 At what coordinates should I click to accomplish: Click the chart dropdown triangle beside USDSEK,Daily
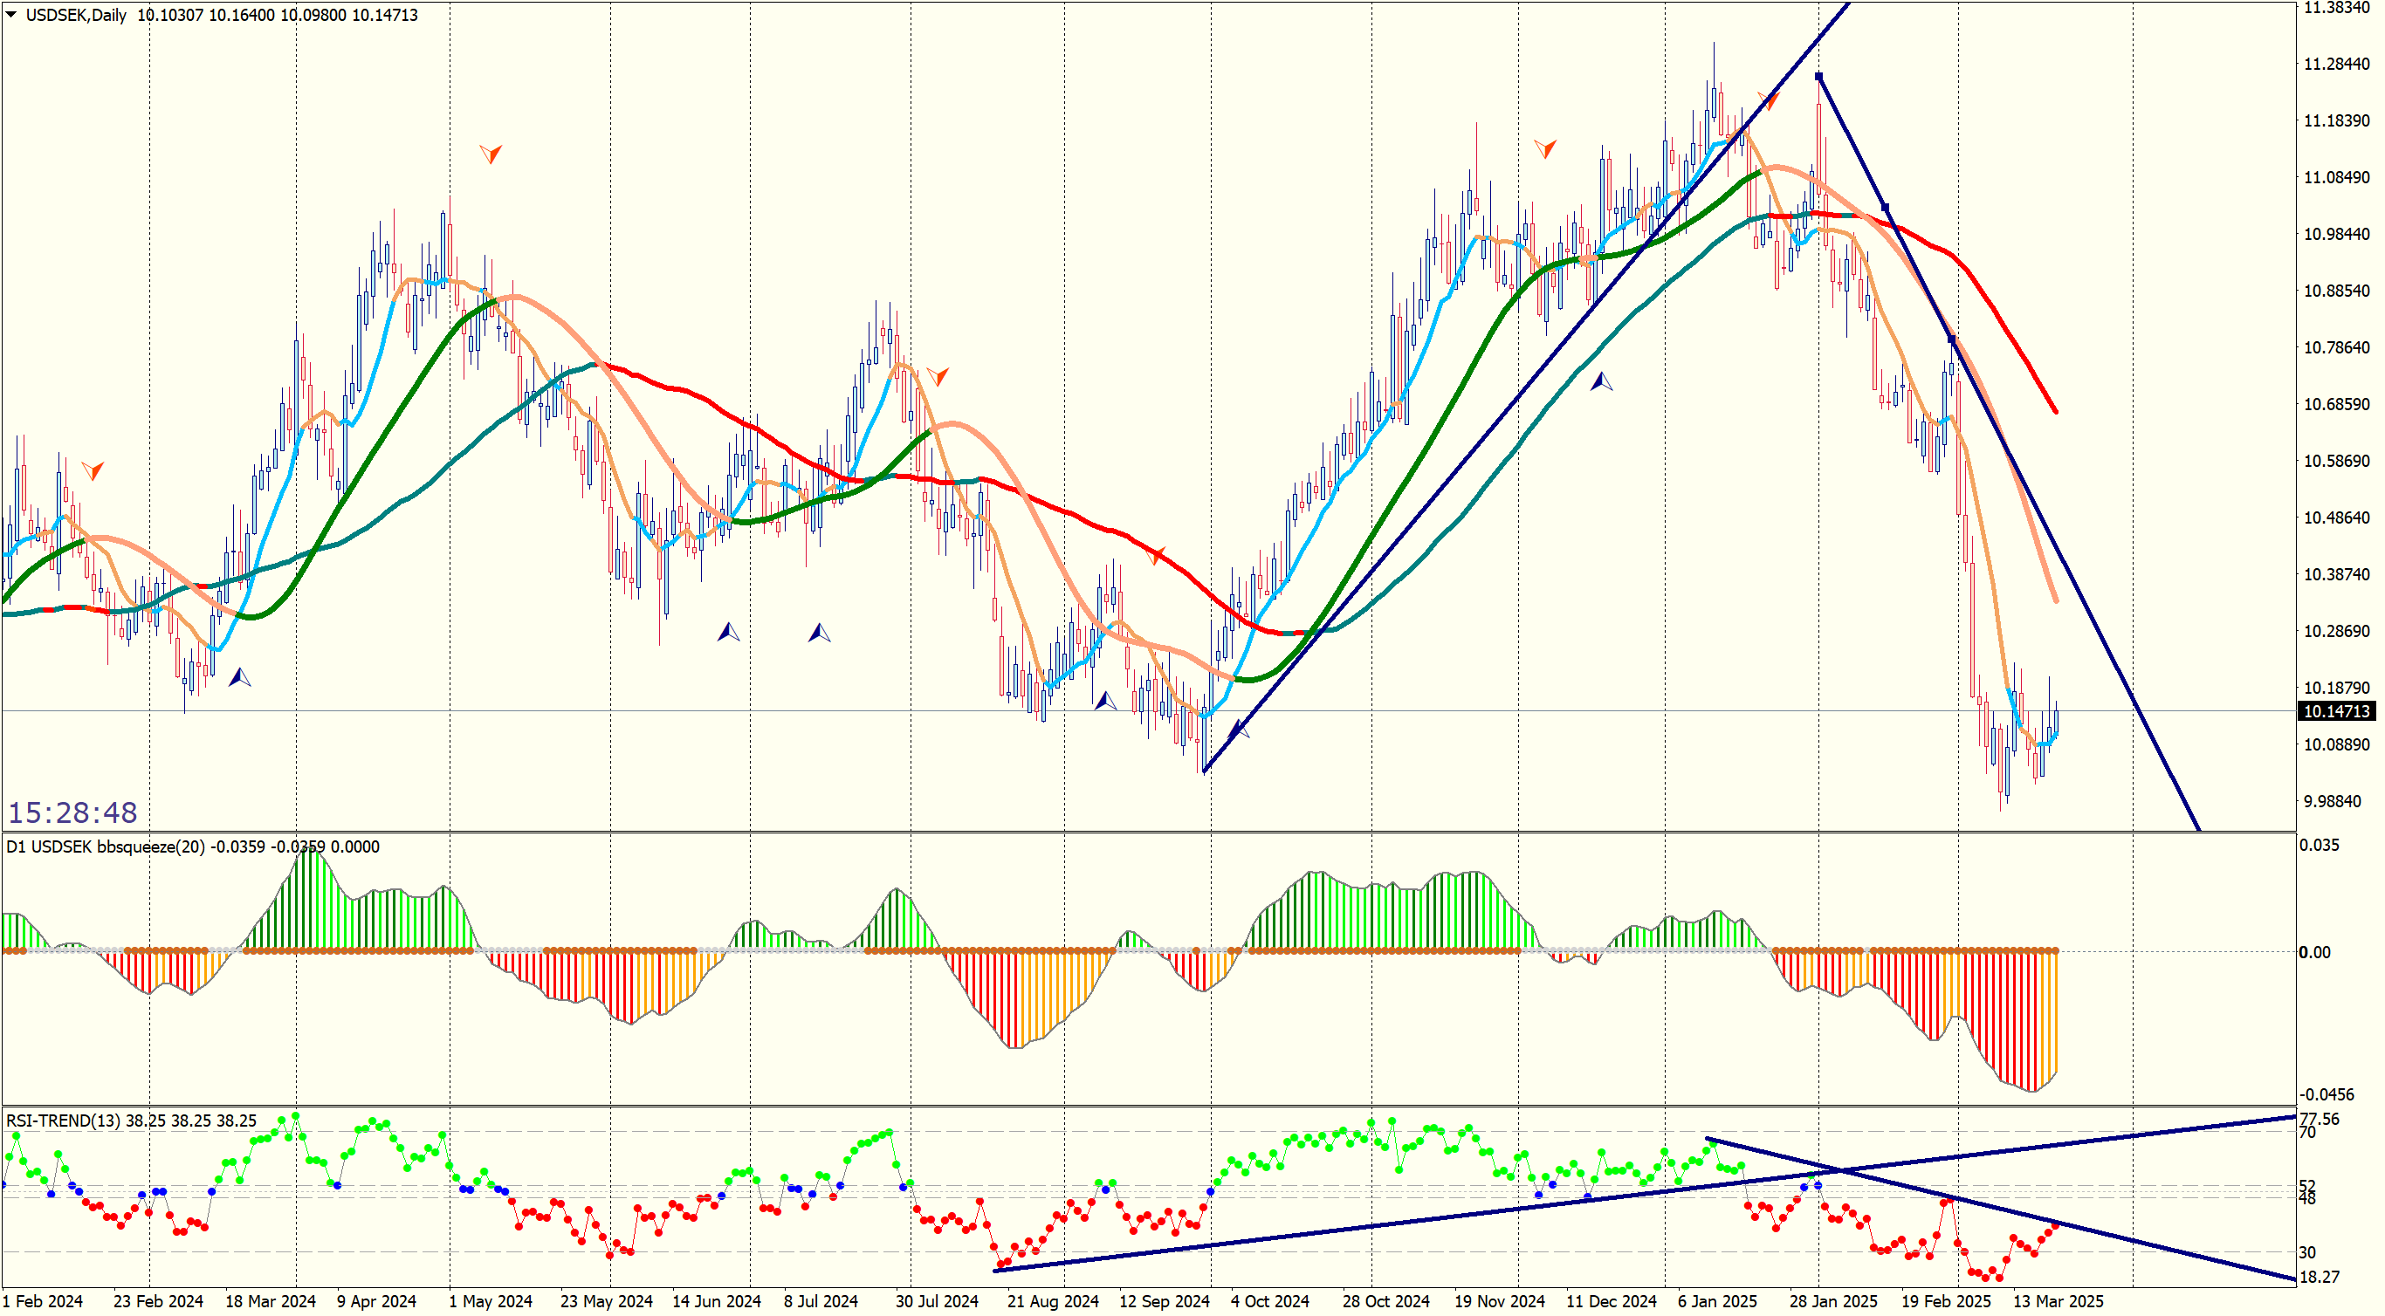(11, 15)
